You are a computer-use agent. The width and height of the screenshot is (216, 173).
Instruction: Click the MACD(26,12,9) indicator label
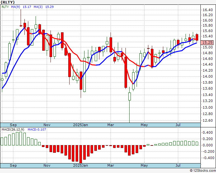(13, 130)
